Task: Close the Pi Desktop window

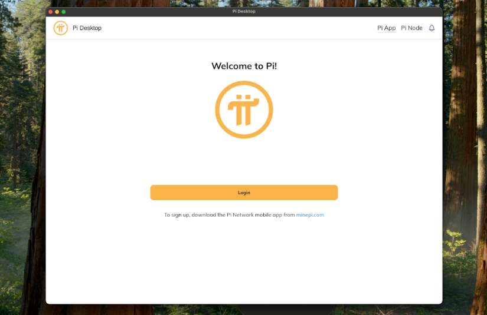Action: tap(51, 12)
